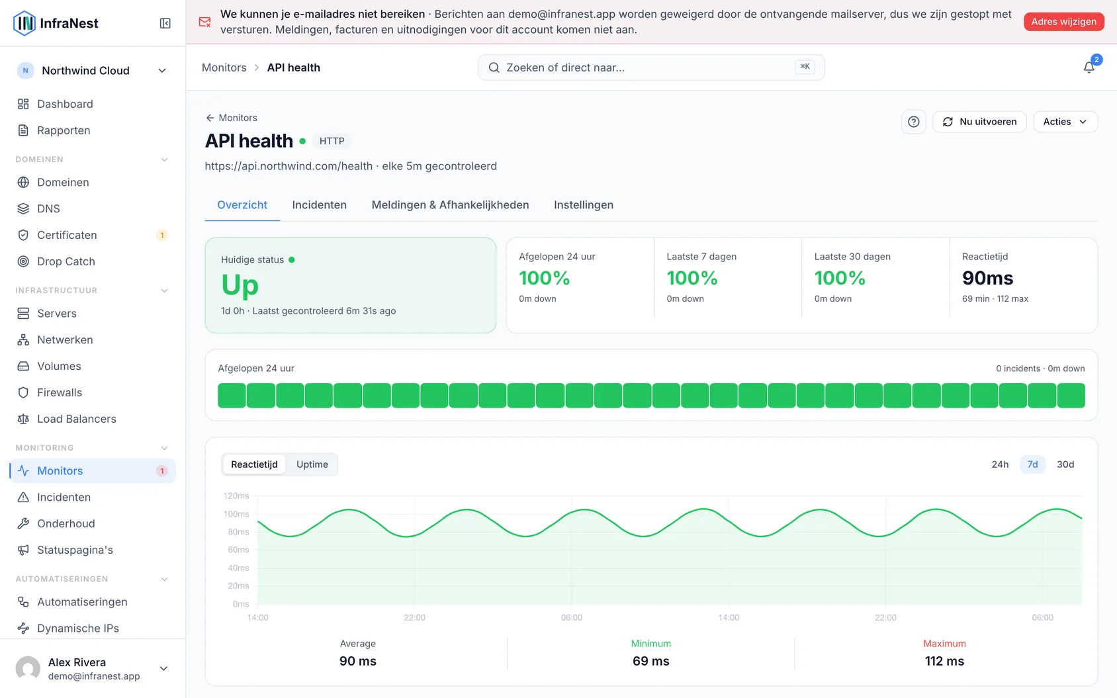Switch to the Incidenten tab
1117x698 pixels.
click(x=319, y=205)
